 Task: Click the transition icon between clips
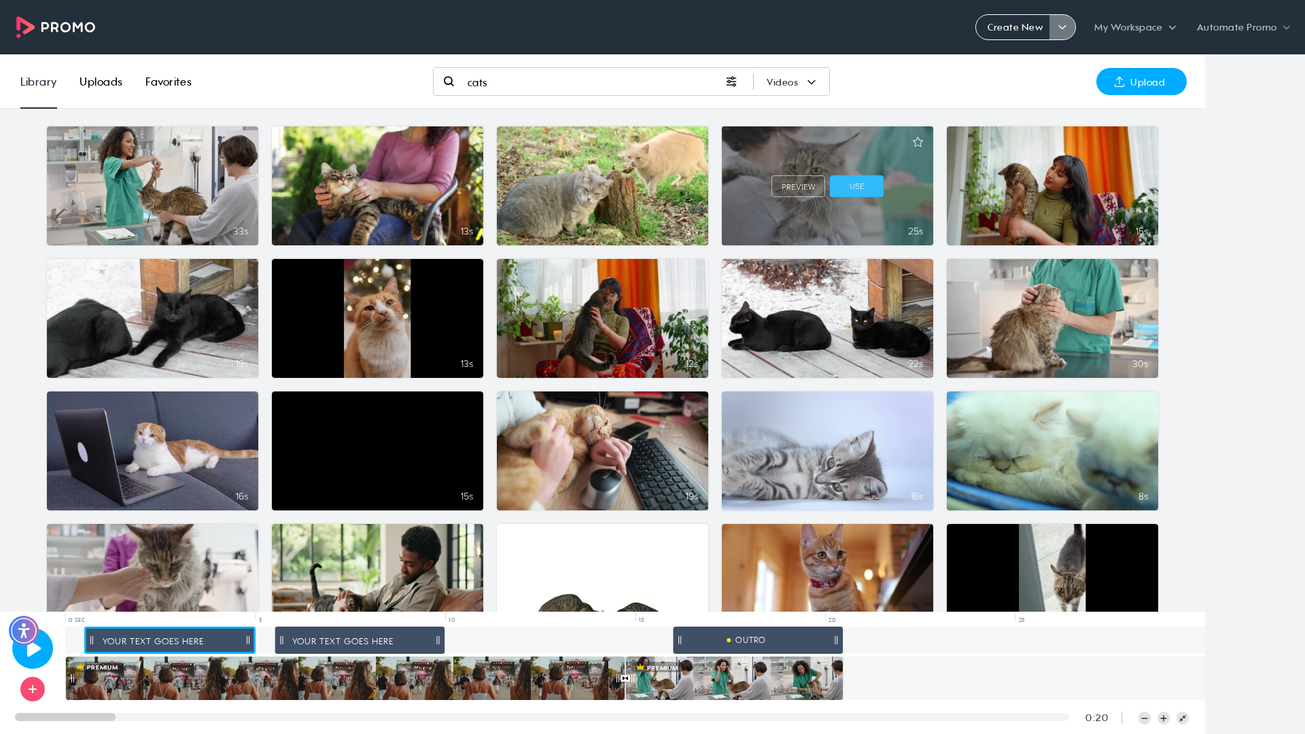point(625,678)
